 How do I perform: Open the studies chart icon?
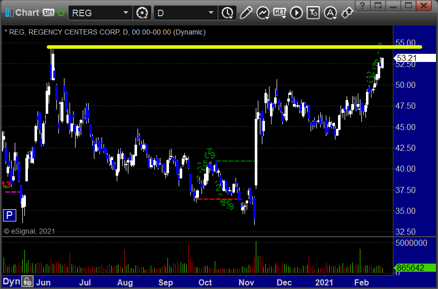tap(263, 13)
